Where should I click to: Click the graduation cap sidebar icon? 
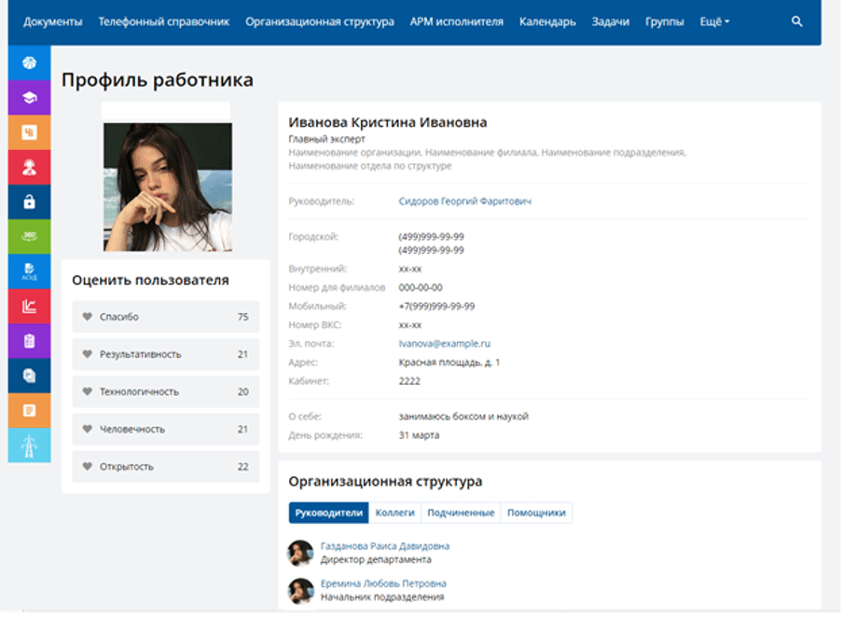click(29, 98)
